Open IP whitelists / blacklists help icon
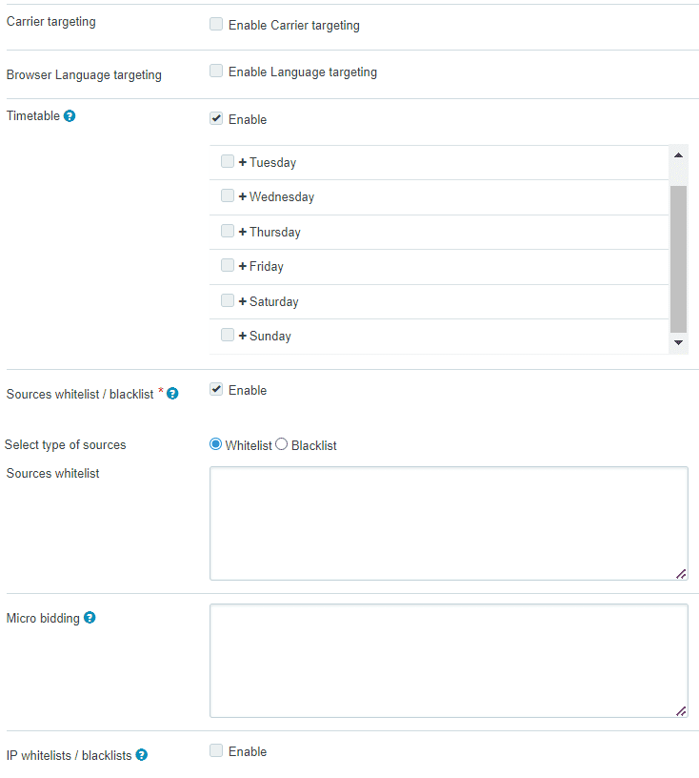The height and width of the screenshot is (778, 699). [141, 755]
